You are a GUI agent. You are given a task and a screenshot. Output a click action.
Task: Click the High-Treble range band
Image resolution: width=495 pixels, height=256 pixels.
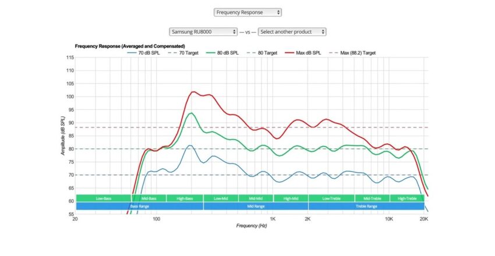click(x=407, y=198)
